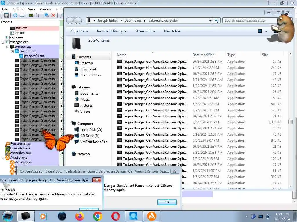297x222 pixels.
Task: Click Joseph Biden in the address breadcrumb
Action: (x=108, y=21)
